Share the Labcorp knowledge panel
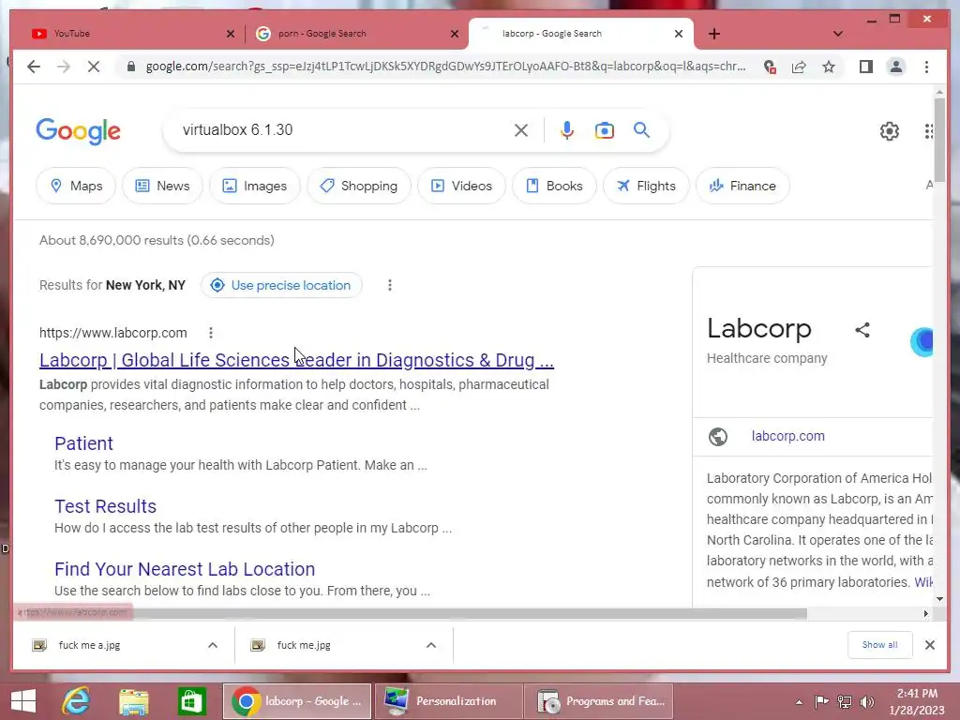This screenshot has width=960, height=720. coord(862,330)
